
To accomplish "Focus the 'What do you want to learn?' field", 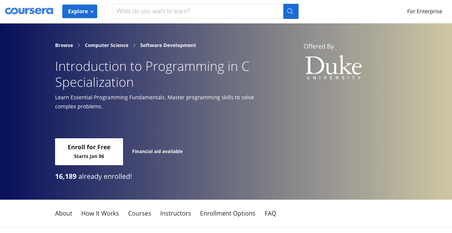I will coord(198,11).
